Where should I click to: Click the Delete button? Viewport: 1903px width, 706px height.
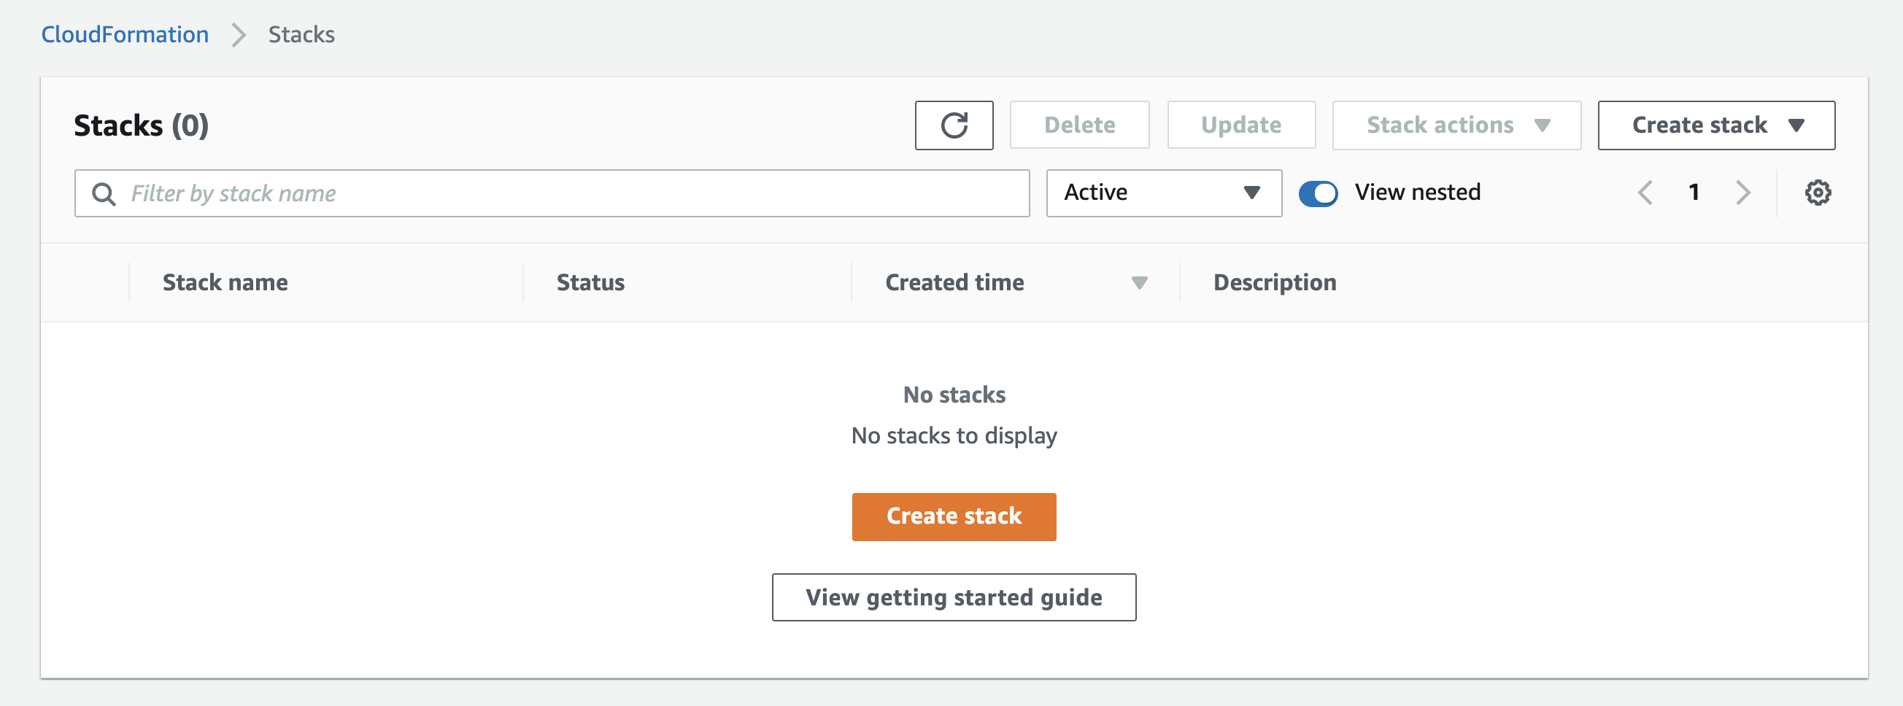(x=1079, y=125)
